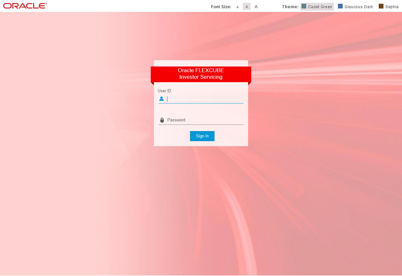Screen dimensions: 402x276
Task: Click the Oracle logo
Action: click(25, 6)
